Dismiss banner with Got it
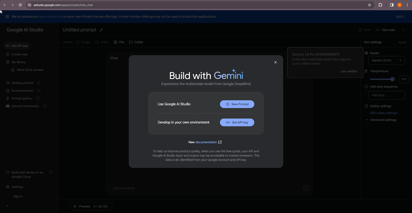412x213 pixels. point(400,16)
